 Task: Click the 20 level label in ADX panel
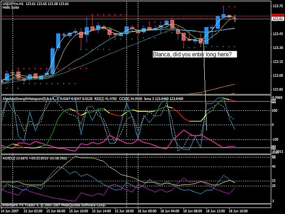274,186
